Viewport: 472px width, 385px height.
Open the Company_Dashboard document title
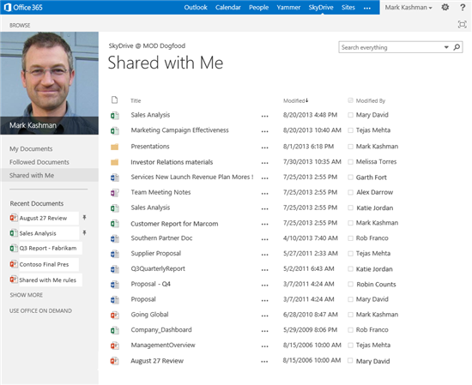point(161,330)
